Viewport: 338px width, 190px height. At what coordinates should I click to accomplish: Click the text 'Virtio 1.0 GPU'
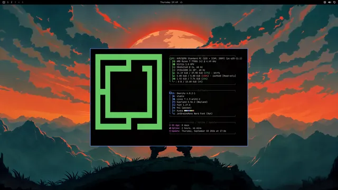click(185, 64)
